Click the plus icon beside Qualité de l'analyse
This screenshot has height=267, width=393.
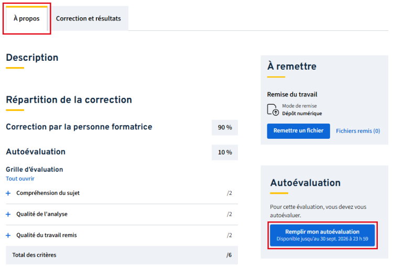click(8, 215)
